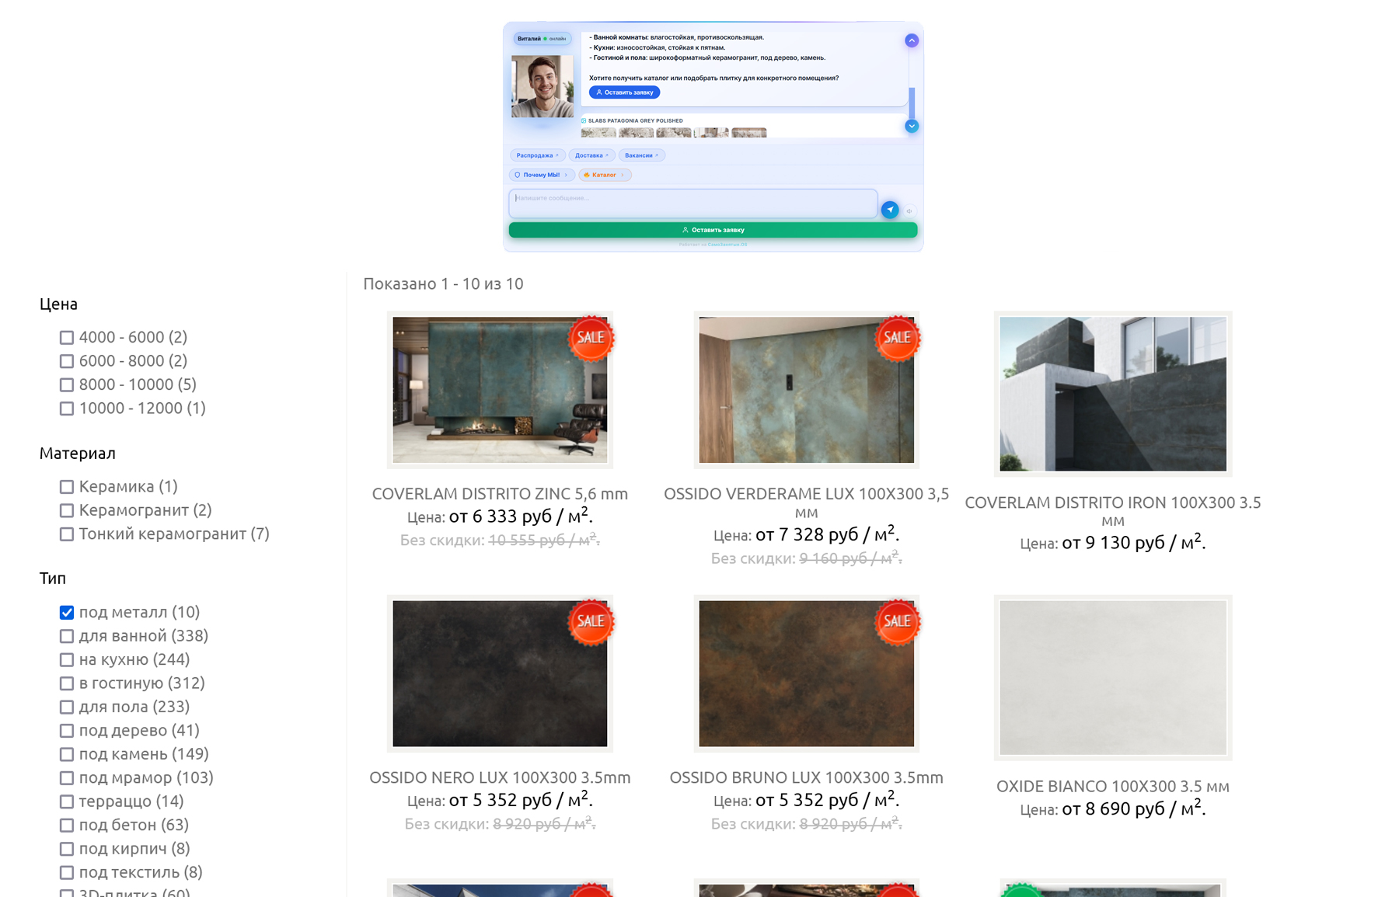Check the price range 4000 - 6000 filter
This screenshot has width=1399, height=897.
(x=67, y=338)
